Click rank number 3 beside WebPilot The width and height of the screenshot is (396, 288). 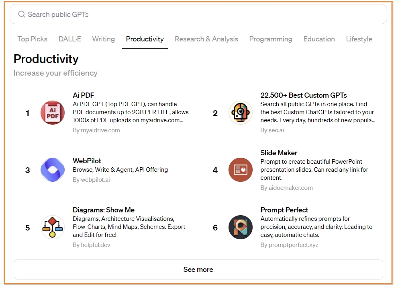(28, 170)
